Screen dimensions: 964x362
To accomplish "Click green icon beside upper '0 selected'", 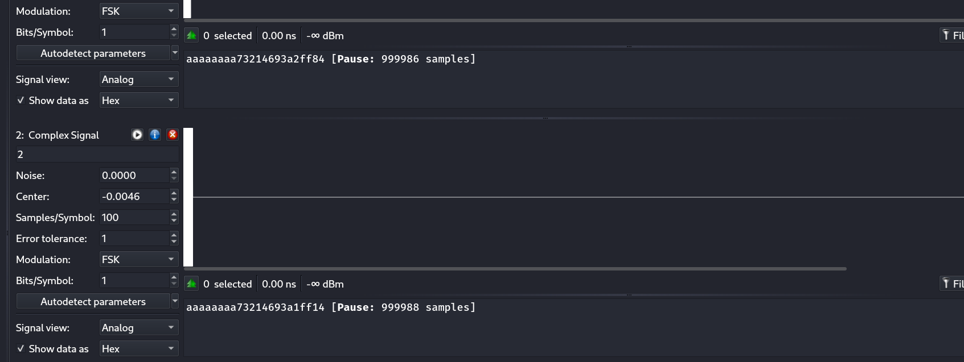I will 192,35.
